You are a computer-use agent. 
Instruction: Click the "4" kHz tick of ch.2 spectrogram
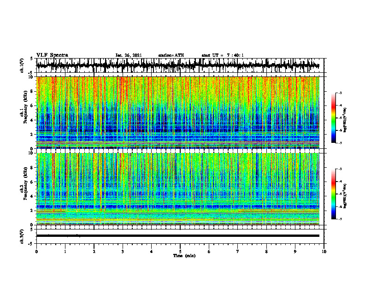pyautogui.click(x=32, y=196)
